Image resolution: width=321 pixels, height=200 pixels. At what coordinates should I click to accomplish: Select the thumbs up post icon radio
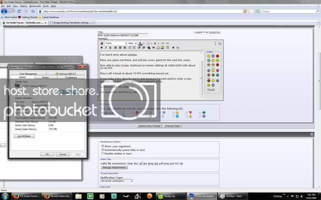pyautogui.click(x=173, y=113)
